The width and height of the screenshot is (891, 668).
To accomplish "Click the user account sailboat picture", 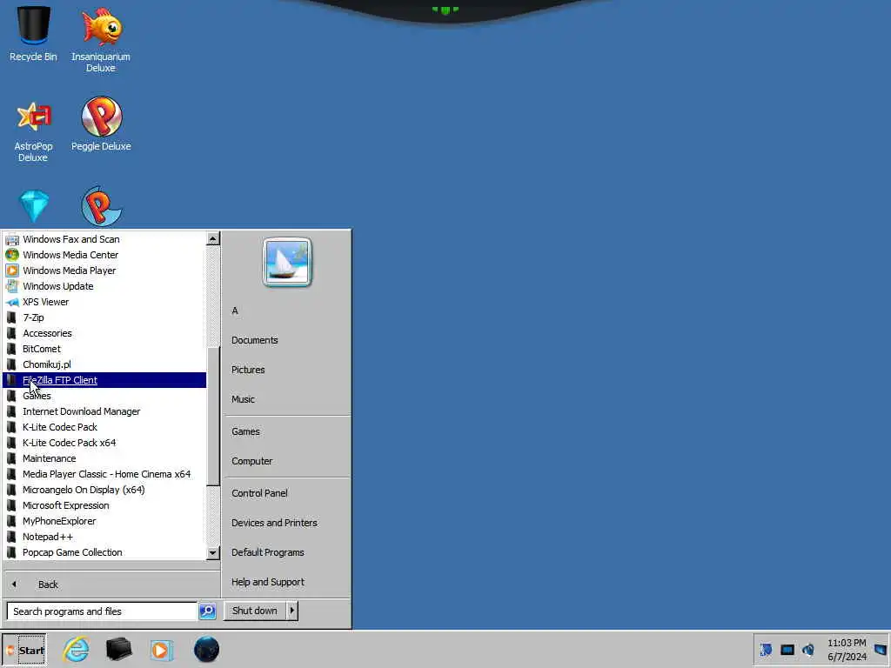I will point(287,262).
